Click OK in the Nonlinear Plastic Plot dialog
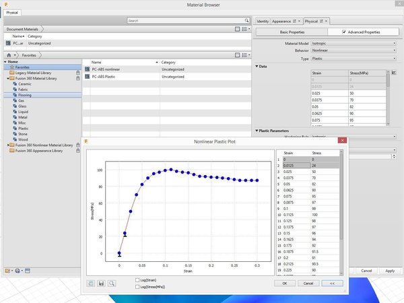Viewport: 404px width, 303px height. tap(285, 283)
